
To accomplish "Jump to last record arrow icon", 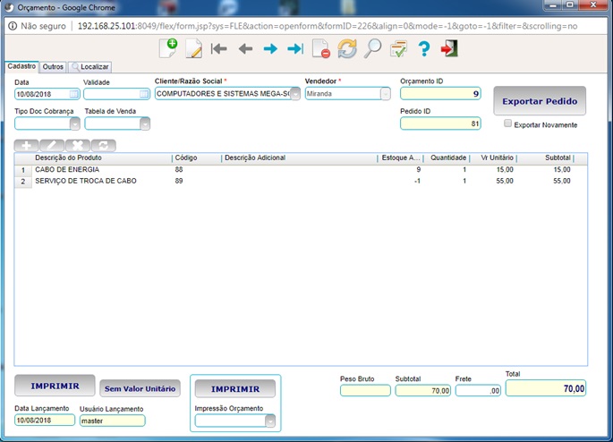I will click(295, 49).
